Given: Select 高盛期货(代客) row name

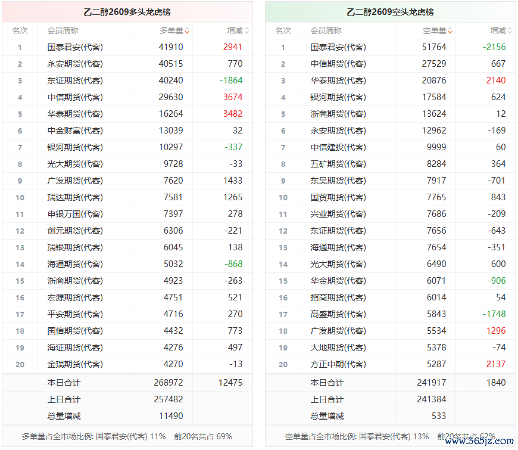Looking at the screenshot, I should (338, 314).
